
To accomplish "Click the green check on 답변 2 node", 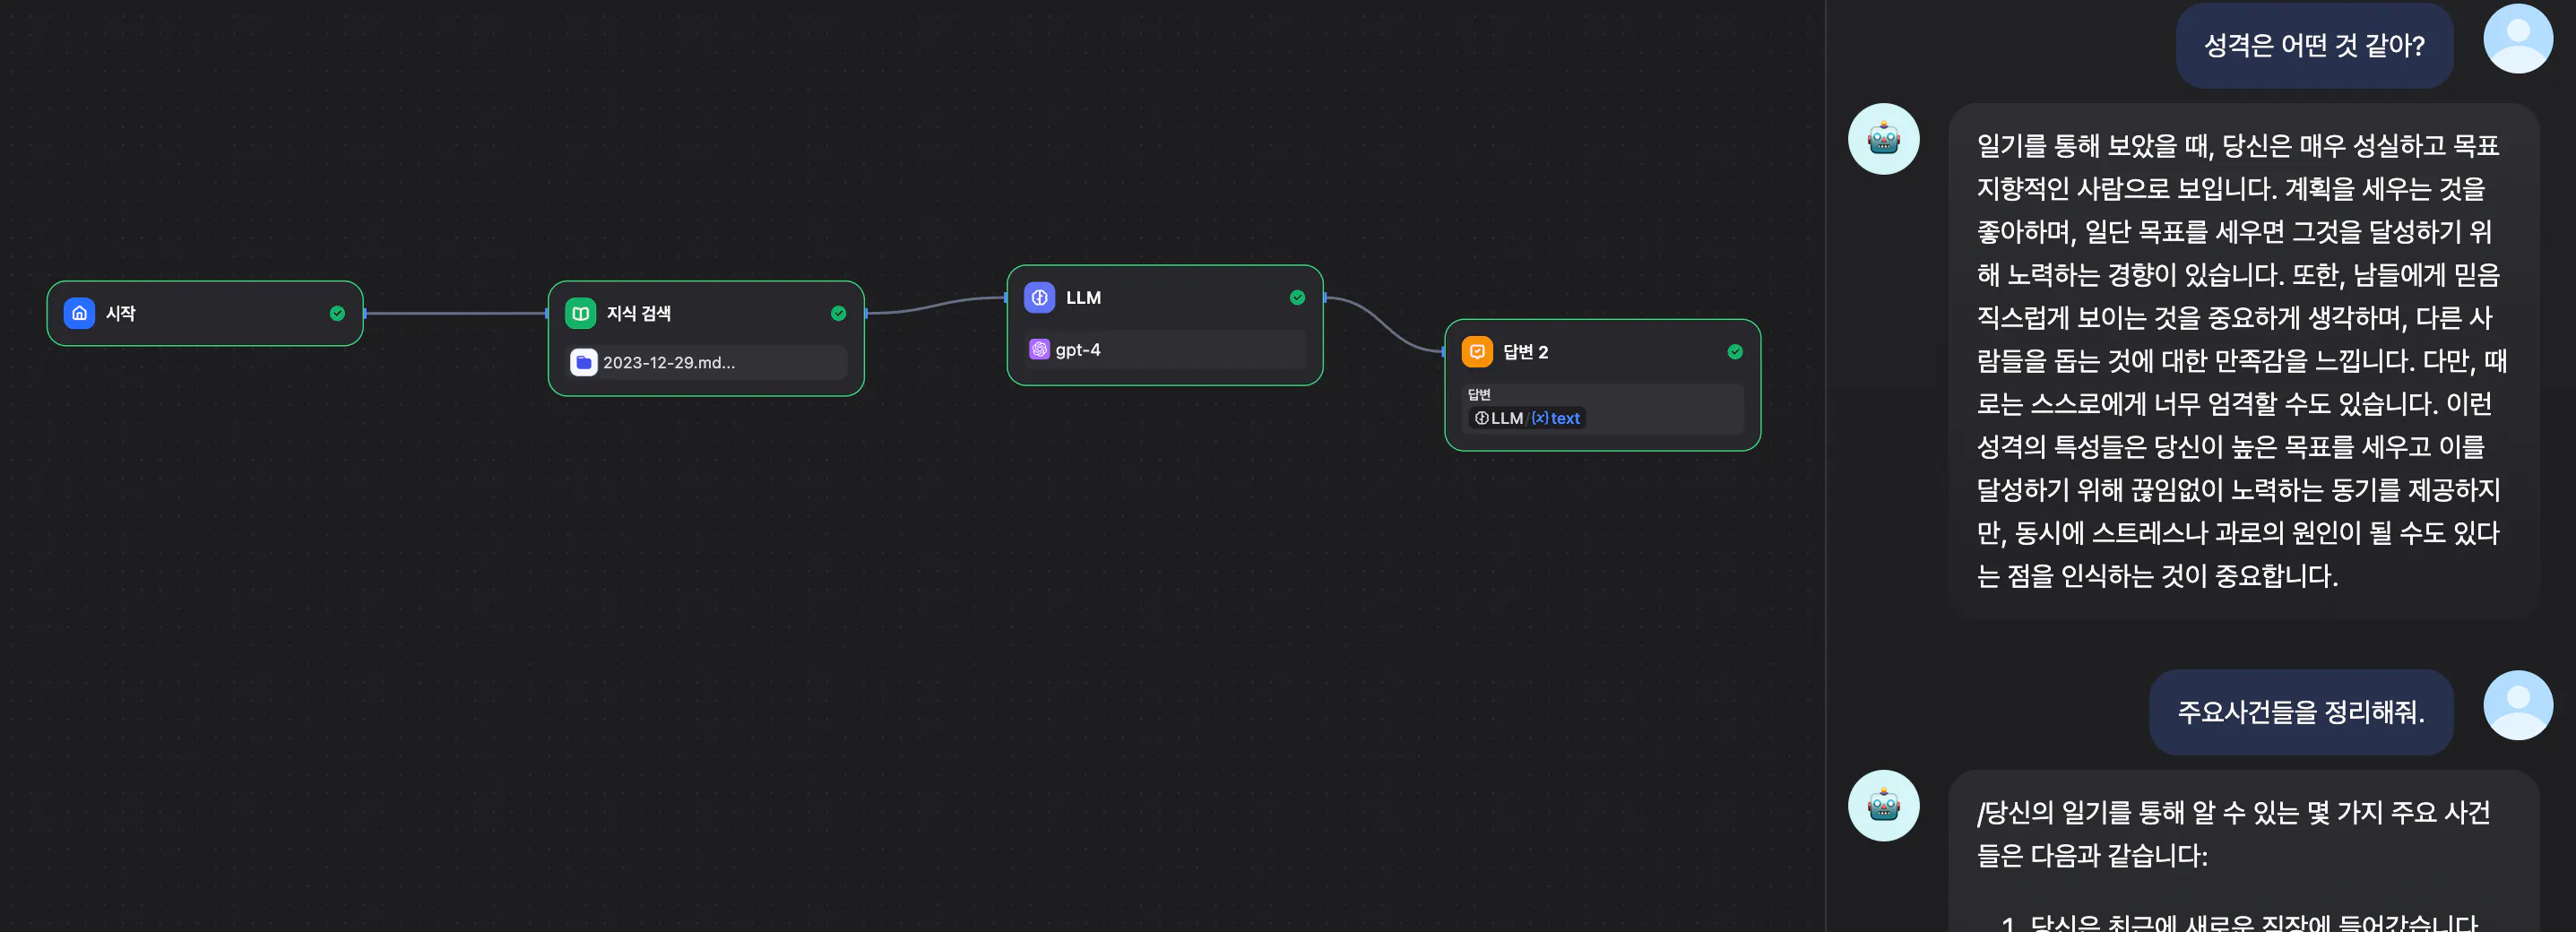I will (x=1735, y=351).
